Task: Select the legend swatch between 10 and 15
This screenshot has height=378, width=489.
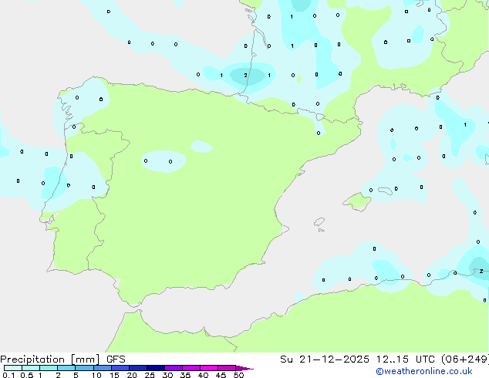Action: 103,368
